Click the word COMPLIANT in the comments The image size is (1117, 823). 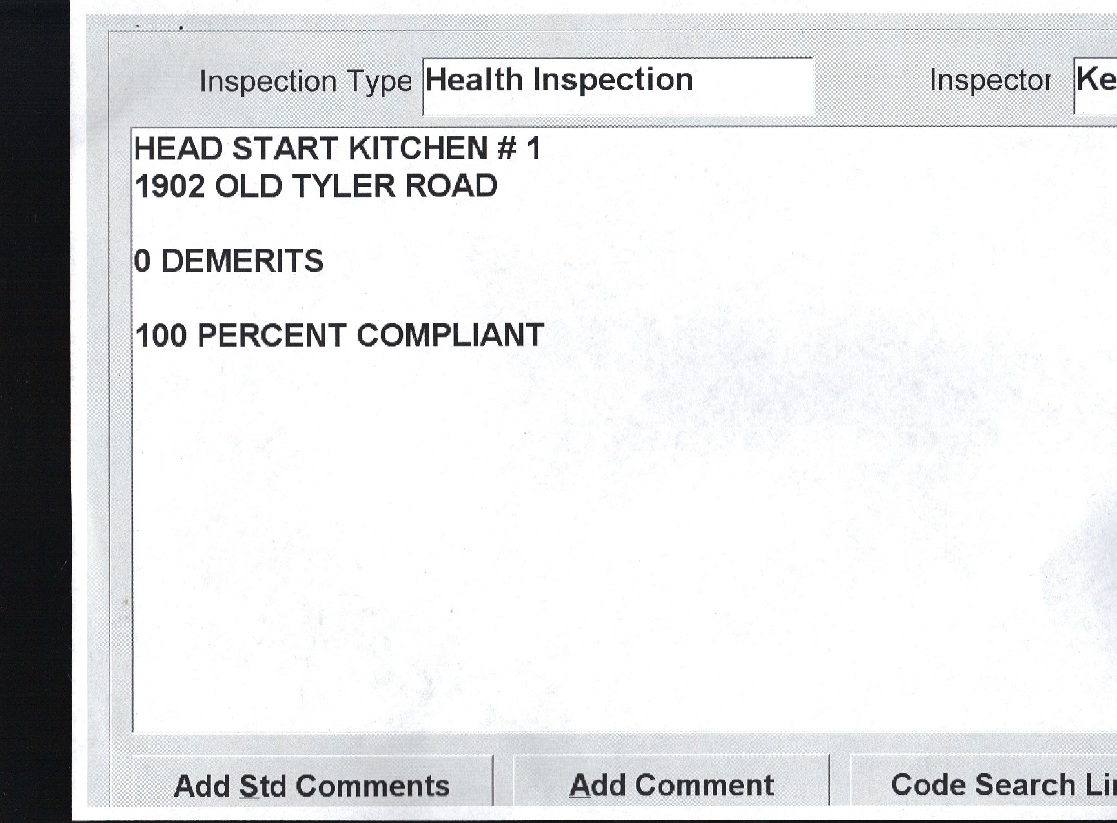tap(450, 336)
